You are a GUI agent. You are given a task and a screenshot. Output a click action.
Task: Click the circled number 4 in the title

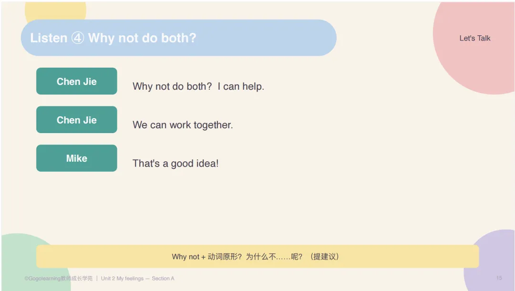point(78,38)
